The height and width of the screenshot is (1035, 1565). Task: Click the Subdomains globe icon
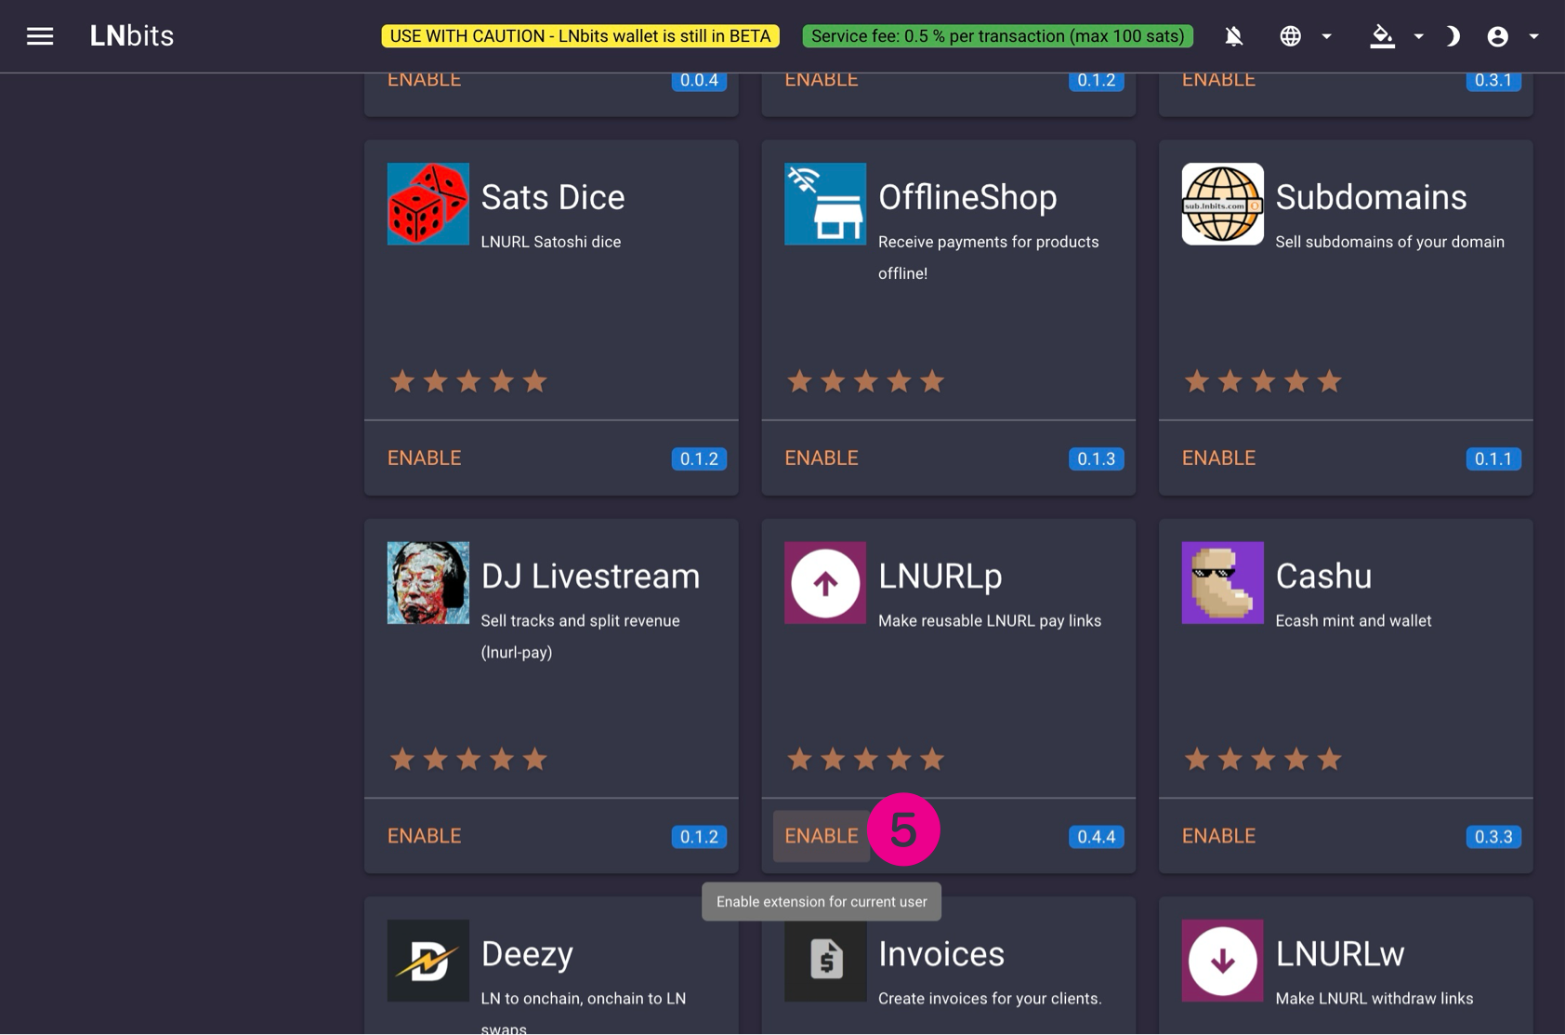point(1222,204)
